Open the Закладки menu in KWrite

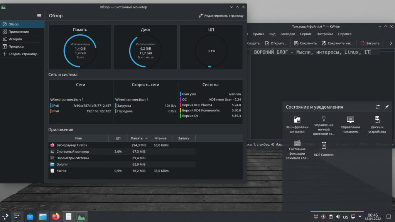[x=287, y=34]
